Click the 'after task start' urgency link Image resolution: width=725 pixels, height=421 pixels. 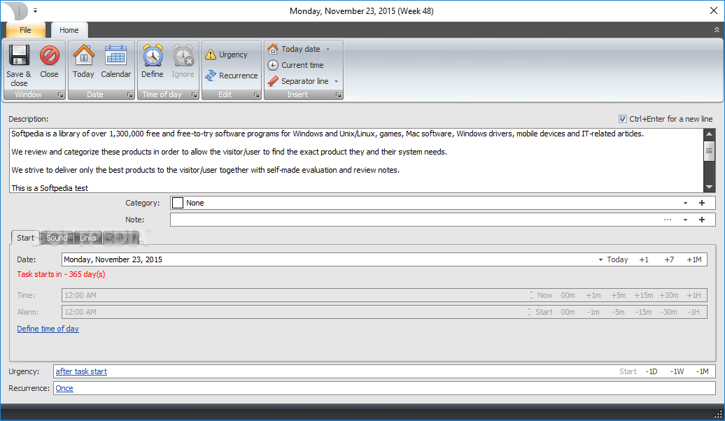click(81, 371)
